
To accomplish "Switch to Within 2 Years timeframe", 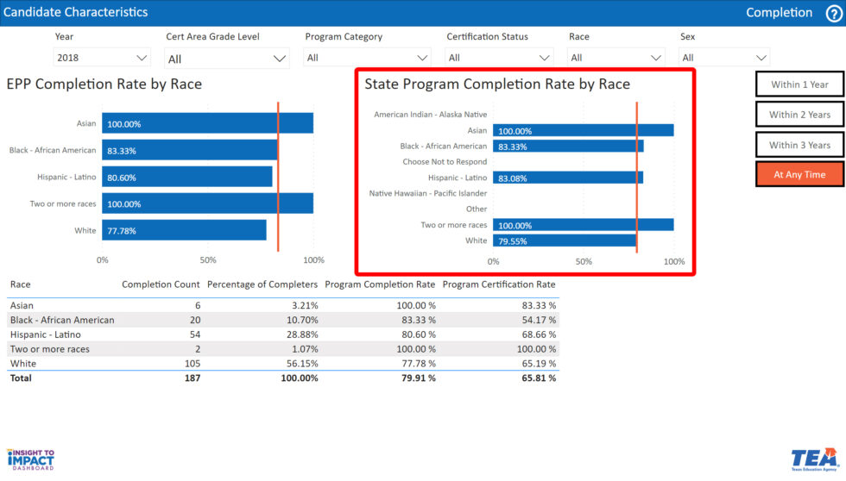I will pos(799,115).
